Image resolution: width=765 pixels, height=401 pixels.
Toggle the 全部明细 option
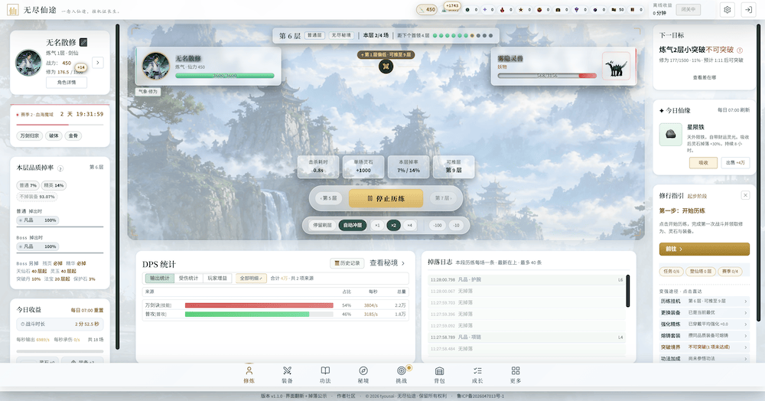tap(251, 278)
